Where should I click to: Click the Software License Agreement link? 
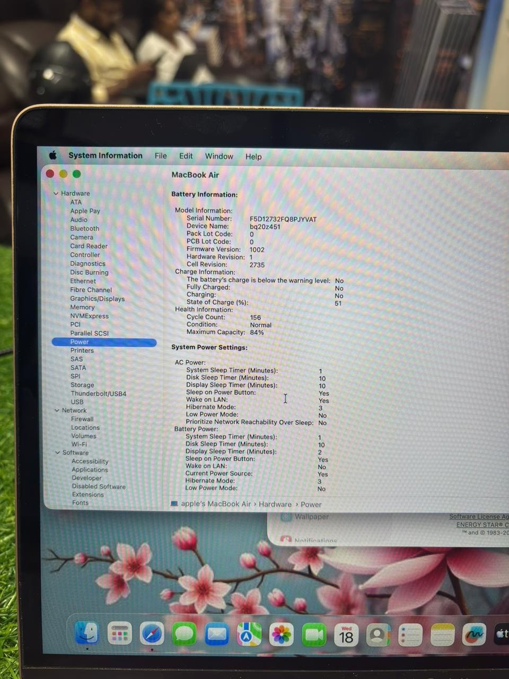click(x=478, y=517)
